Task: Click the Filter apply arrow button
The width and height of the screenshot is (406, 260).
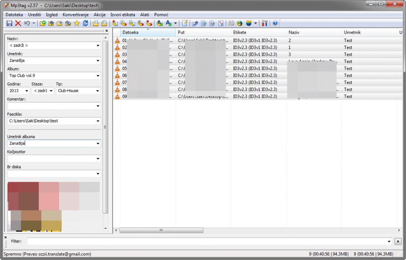Action: click(398, 241)
